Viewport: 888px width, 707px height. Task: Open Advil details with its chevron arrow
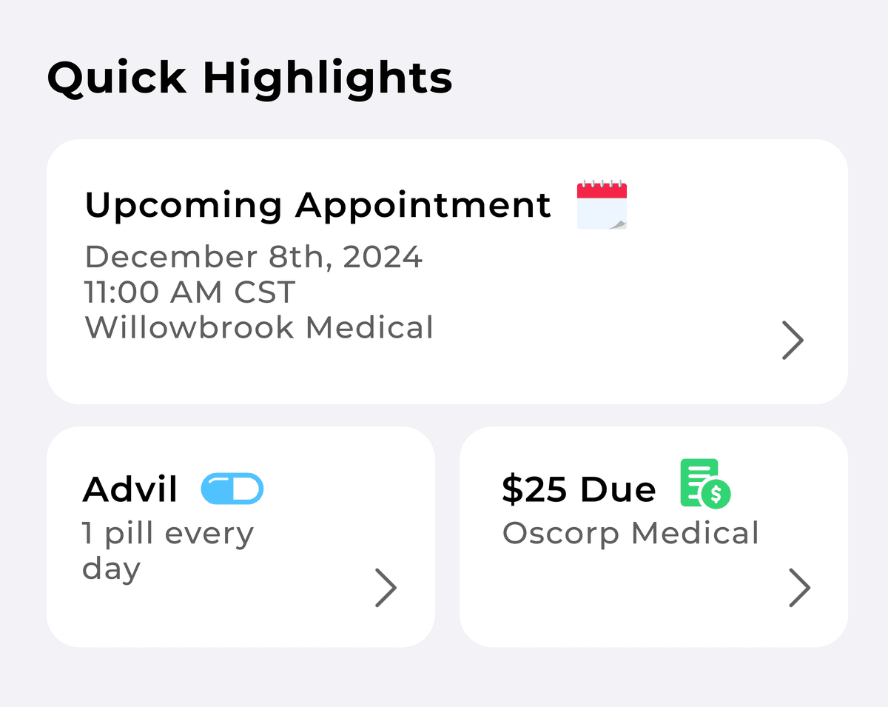click(386, 588)
